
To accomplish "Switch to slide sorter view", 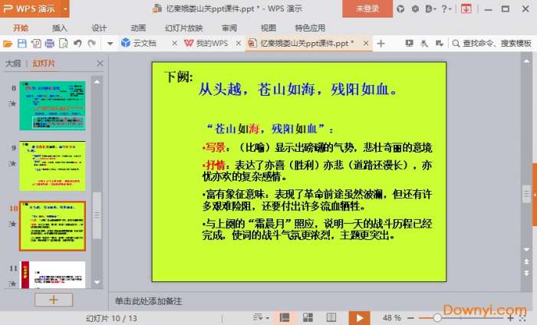I will [308, 318].
